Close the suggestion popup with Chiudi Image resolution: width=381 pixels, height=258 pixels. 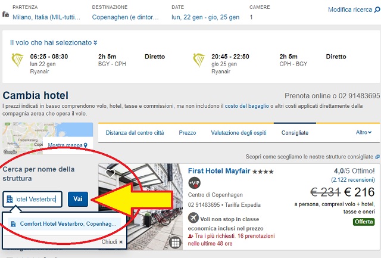point(112,242)
